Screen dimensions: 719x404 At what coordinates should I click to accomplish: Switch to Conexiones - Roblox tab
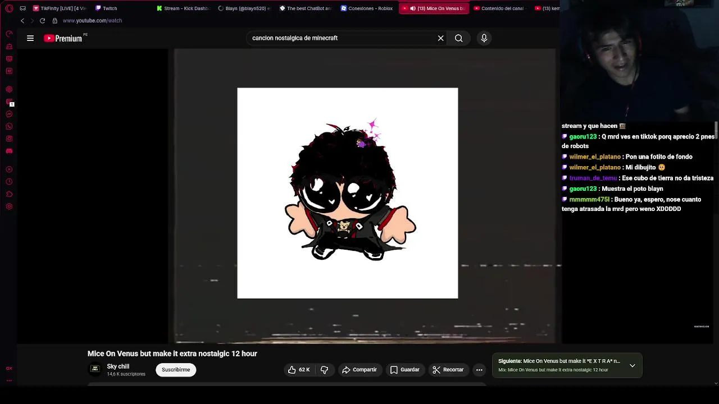tap(367, 8)
